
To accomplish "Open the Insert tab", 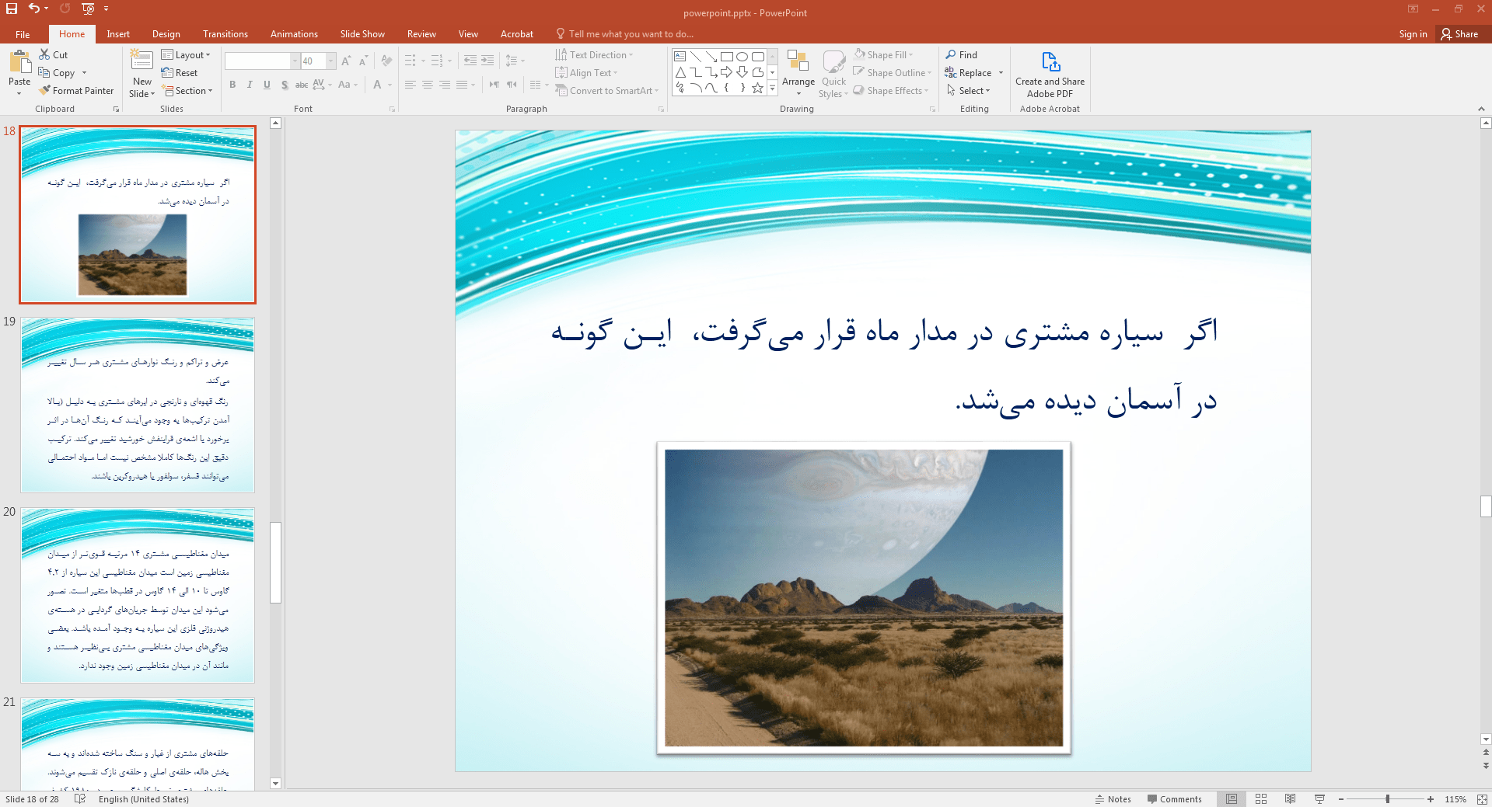I will pyautogui.click(x=118, y=34).
